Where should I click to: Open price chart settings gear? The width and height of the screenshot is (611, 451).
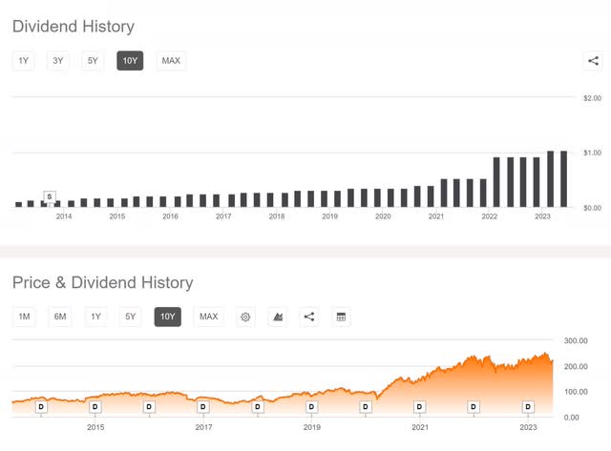click(x=245, y=317)
